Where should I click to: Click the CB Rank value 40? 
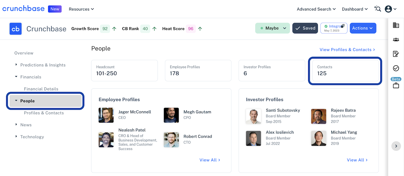(145, 29)
